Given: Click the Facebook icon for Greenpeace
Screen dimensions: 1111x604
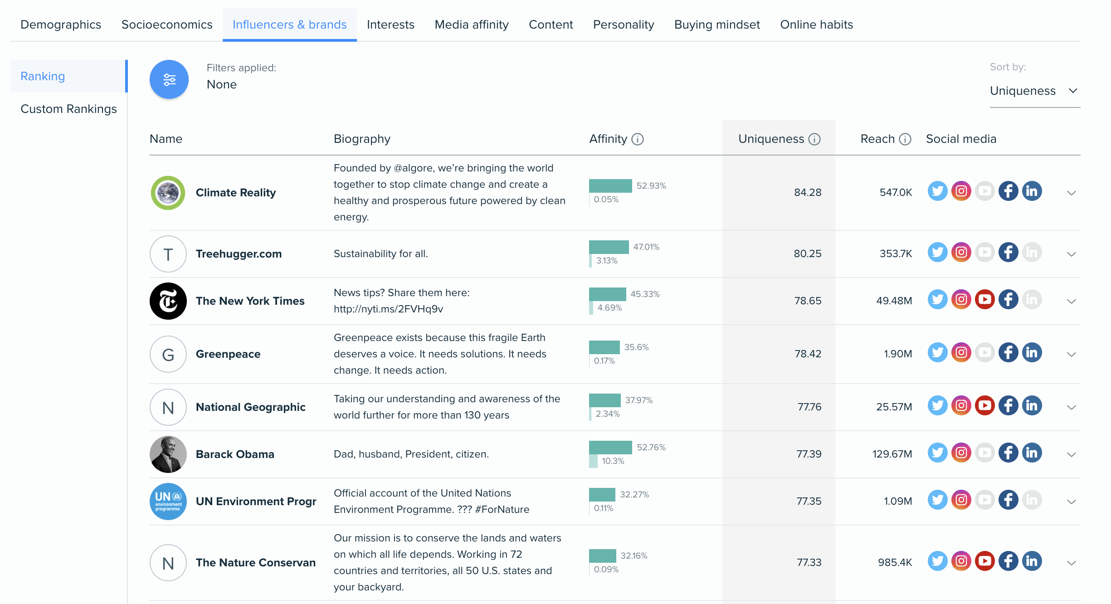Looking at the screenshot, I should tap(1008, 353).
